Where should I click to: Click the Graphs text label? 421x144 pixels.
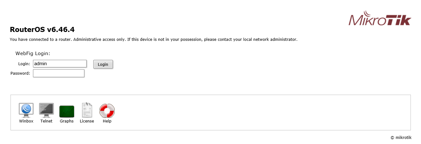point(67,121)
